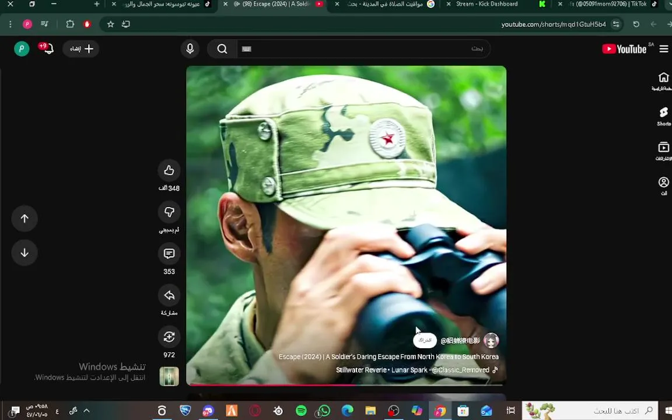
Task: Switch to the leftmost TikTok Arabic tab
Action: [x=161, y=4]
